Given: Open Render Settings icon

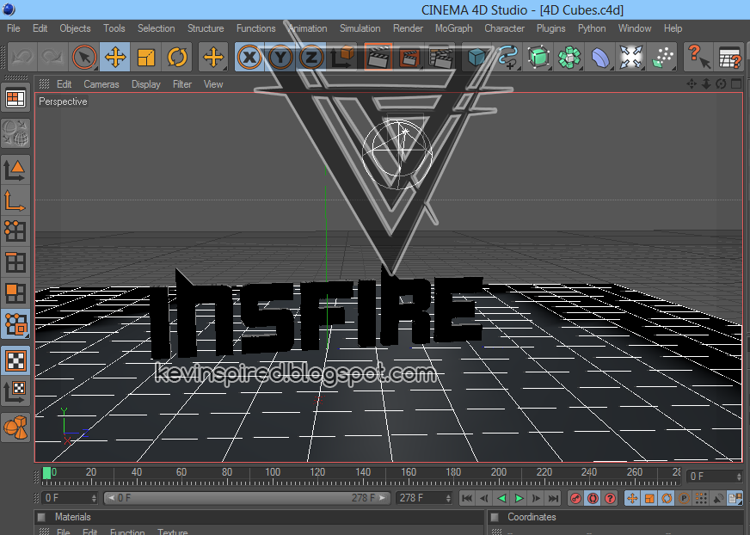Looking at the screenshot, I should (x=440, y=58).
